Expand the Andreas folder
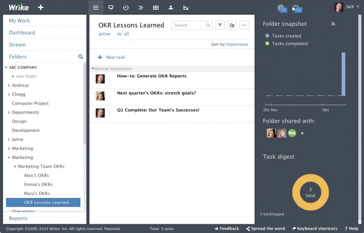Screen dimensions: 364x233 tap(9, 85)
